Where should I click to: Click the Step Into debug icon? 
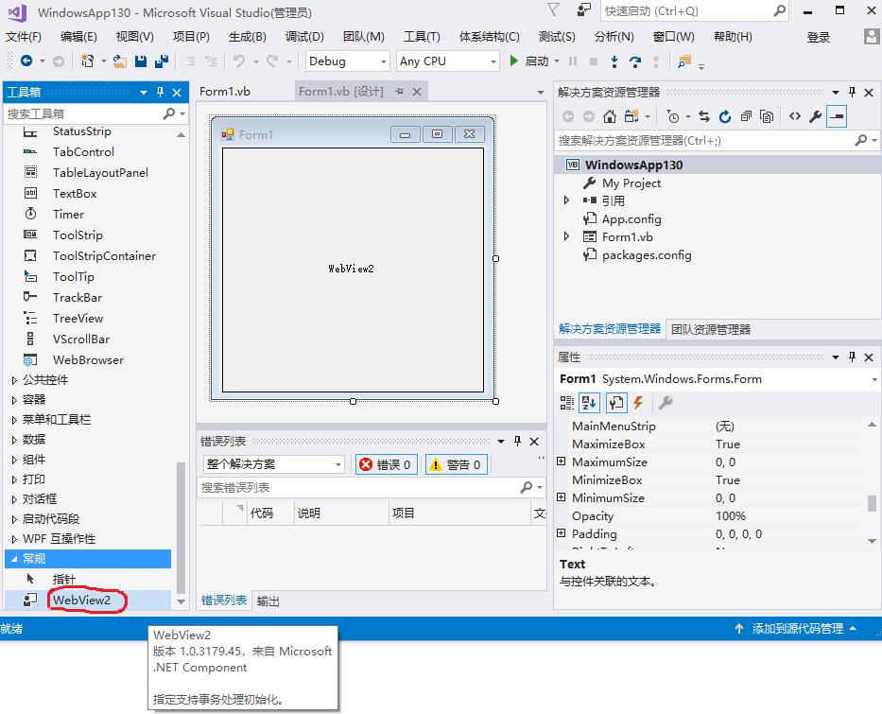coord(614,61)
